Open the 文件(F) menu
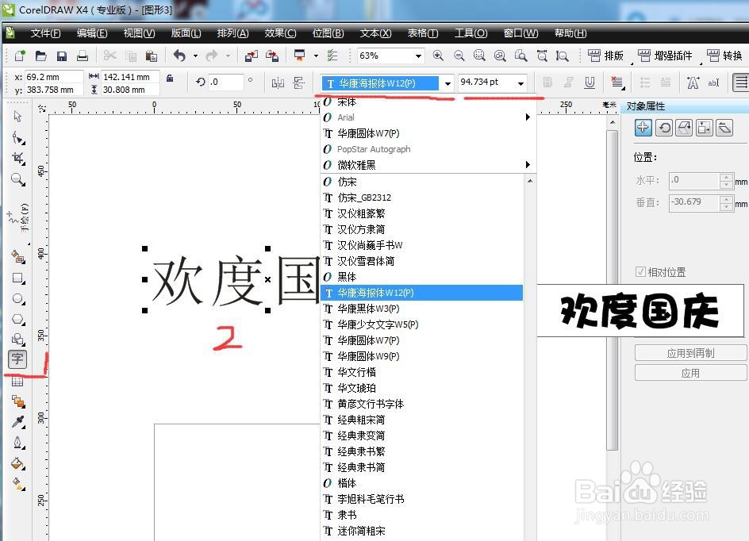 [45, 33]
